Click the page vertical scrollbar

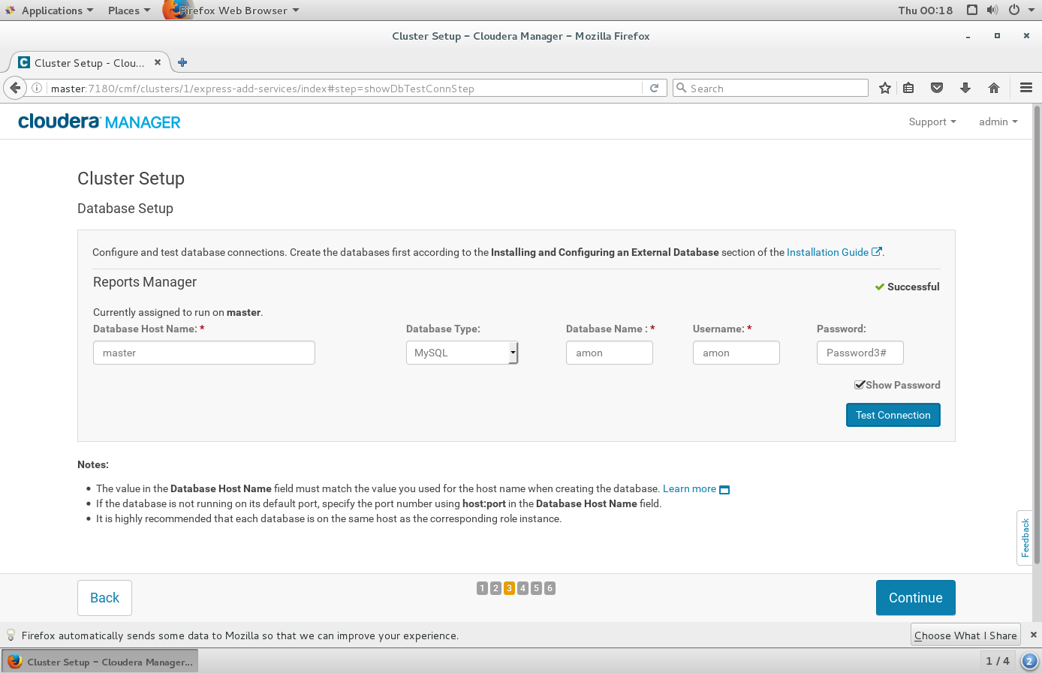pos(1037,335)
